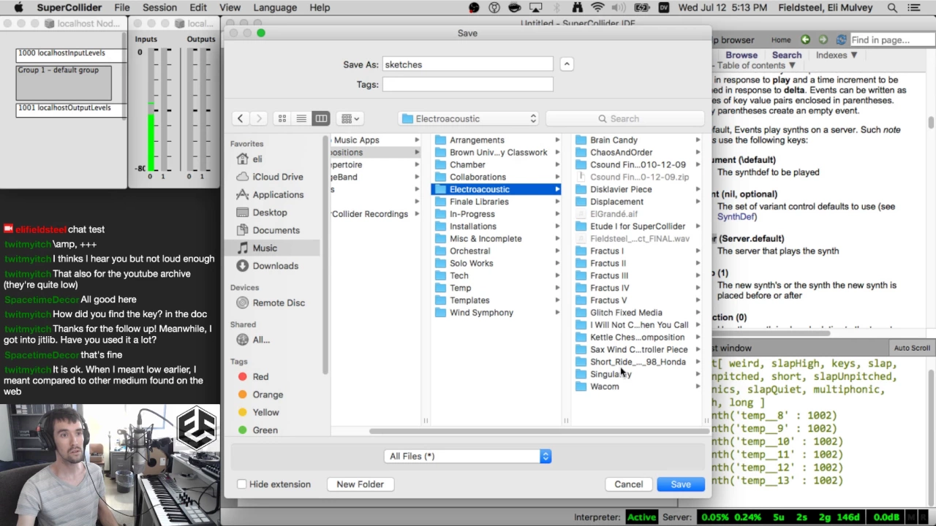Click Browse in help browser

coord(741,56)
